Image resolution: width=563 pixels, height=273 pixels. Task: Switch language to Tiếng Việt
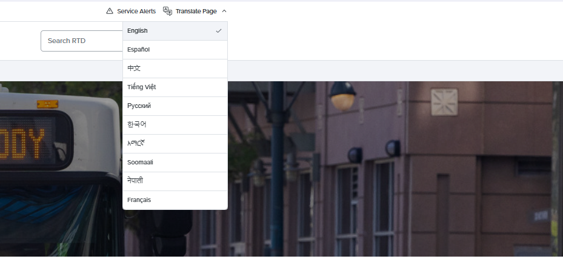(x=175, y=87)
